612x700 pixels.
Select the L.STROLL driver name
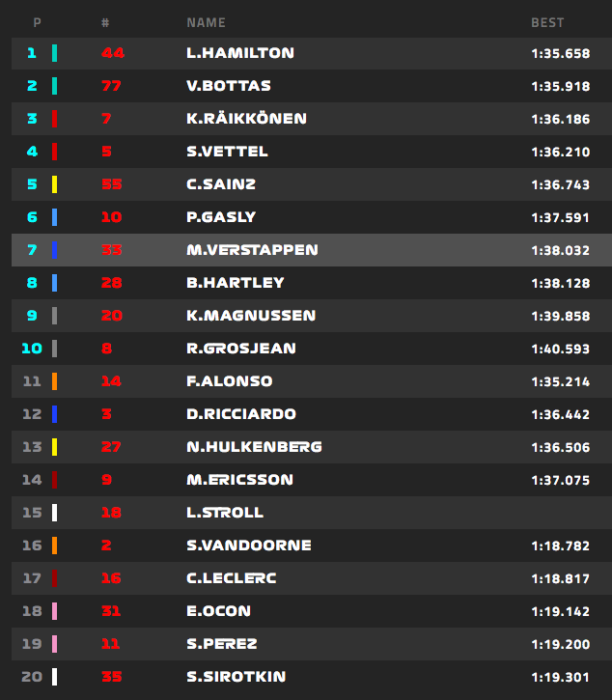225,513
